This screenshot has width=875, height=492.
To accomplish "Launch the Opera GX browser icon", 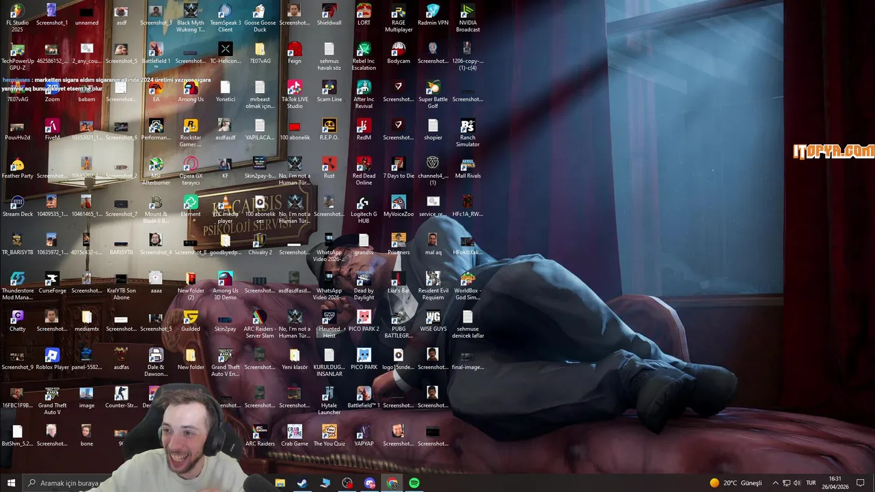I will [191, 171].
